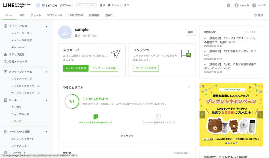Click the help question mark icon
Viewport: 269px width, 158px height.
[254, 5]
